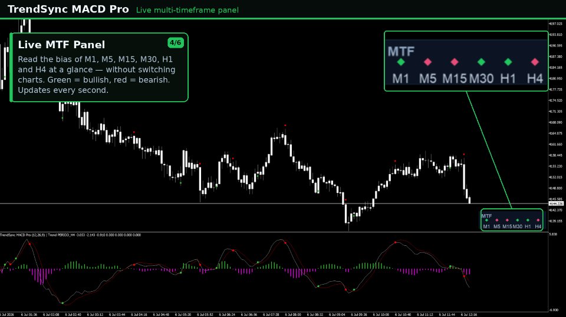Viewport: 566px width, 317px height.
Task: Click the large 'M1' label in the enlarged callout
Action: coord(401,79)
